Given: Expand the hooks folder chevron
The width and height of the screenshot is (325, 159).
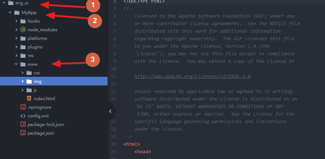Looking at the screenshot, I should [17, 21].
